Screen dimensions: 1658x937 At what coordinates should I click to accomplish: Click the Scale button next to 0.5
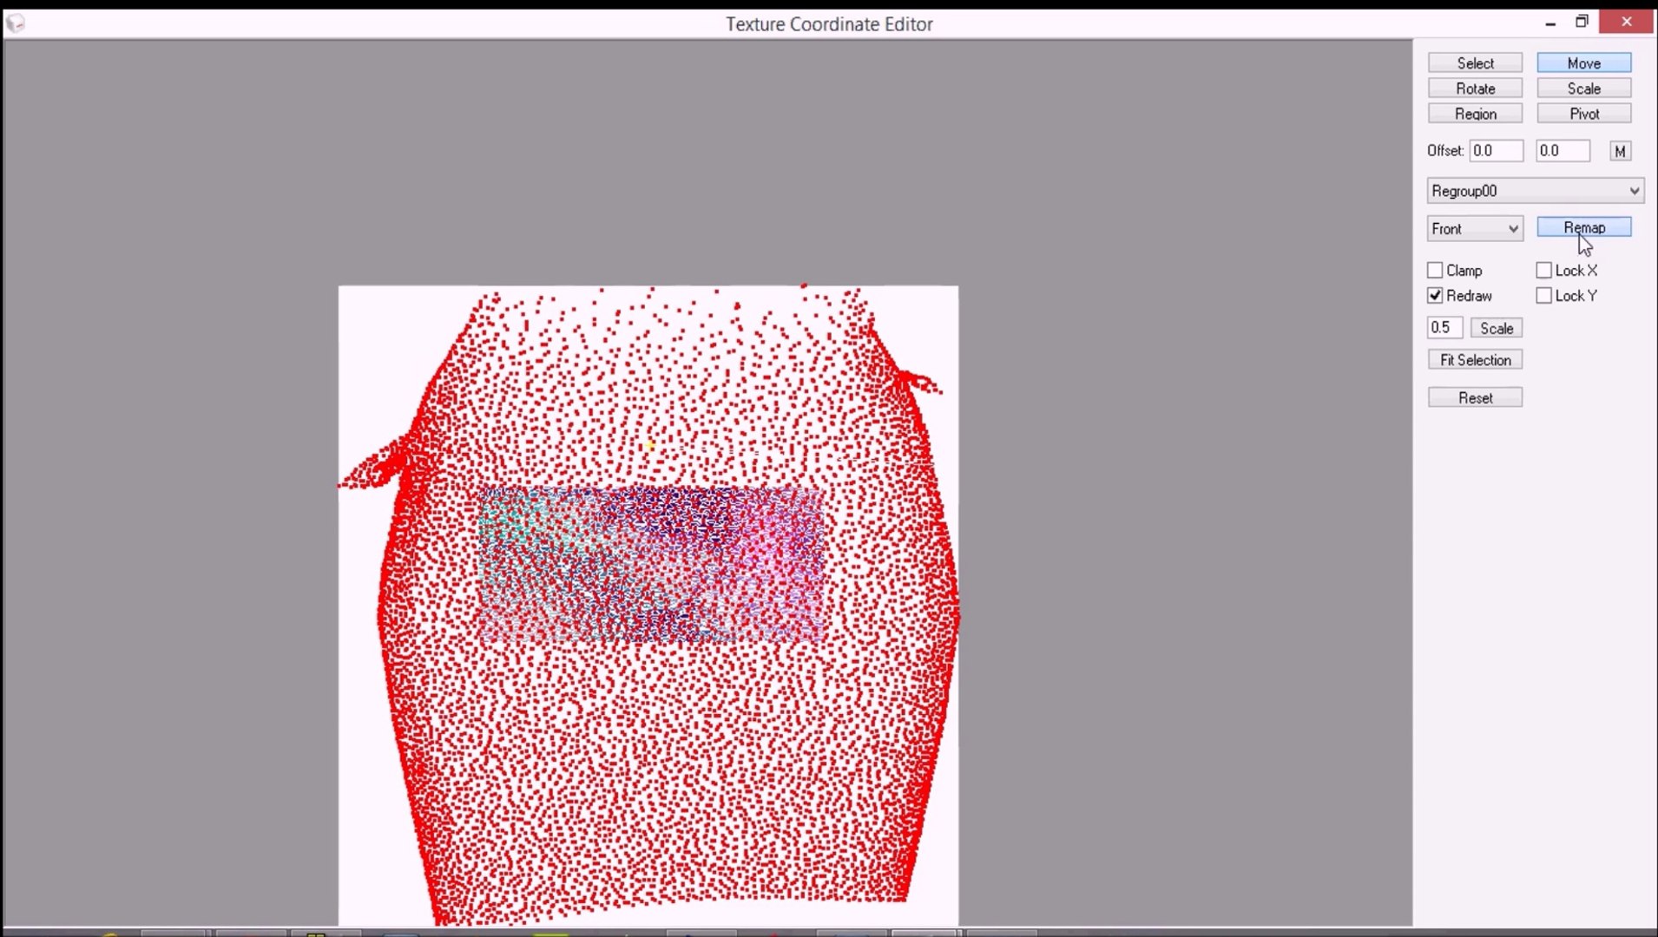point(1497,328)
